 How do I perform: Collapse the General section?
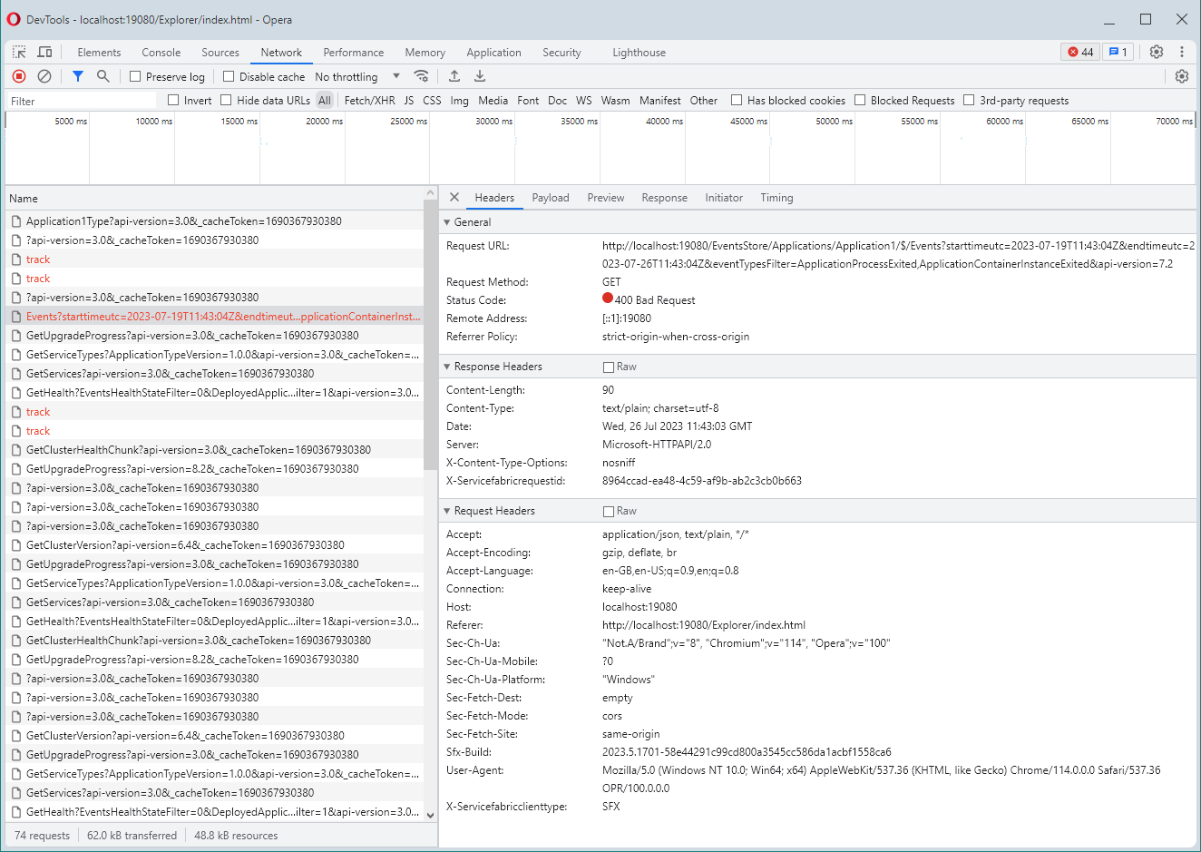[x=447, y=221]
